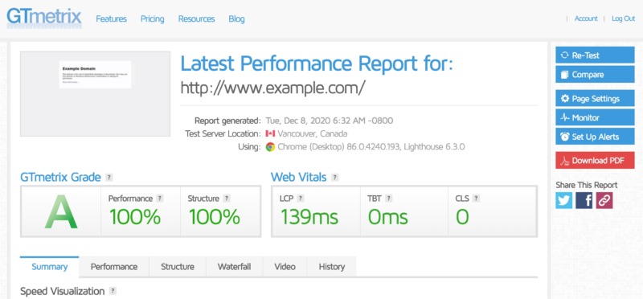Click Set Up Alerts button

click(595, 137)
